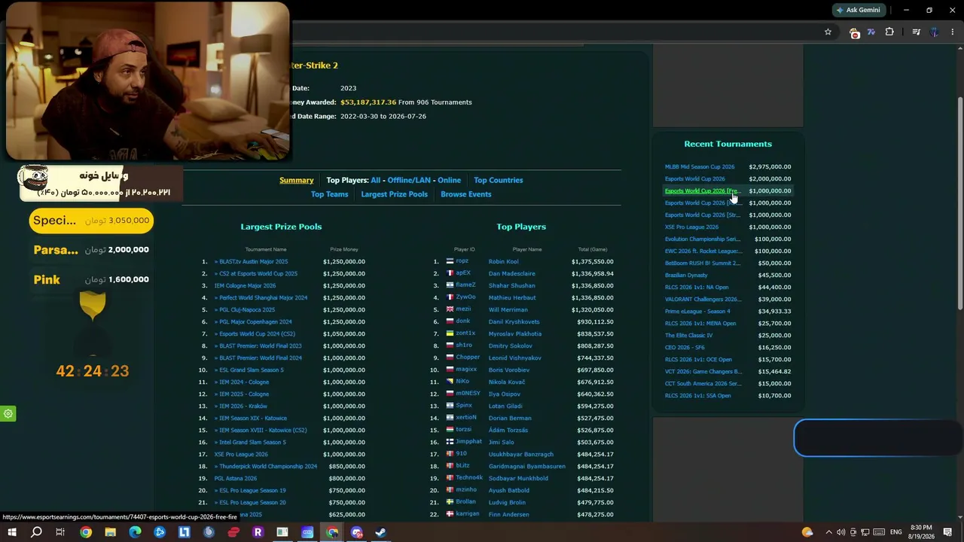Image resolution: width=964 pixels, height=542 pixels.
Task: Open player ropz profile link
Action: (x=462, y=262)
